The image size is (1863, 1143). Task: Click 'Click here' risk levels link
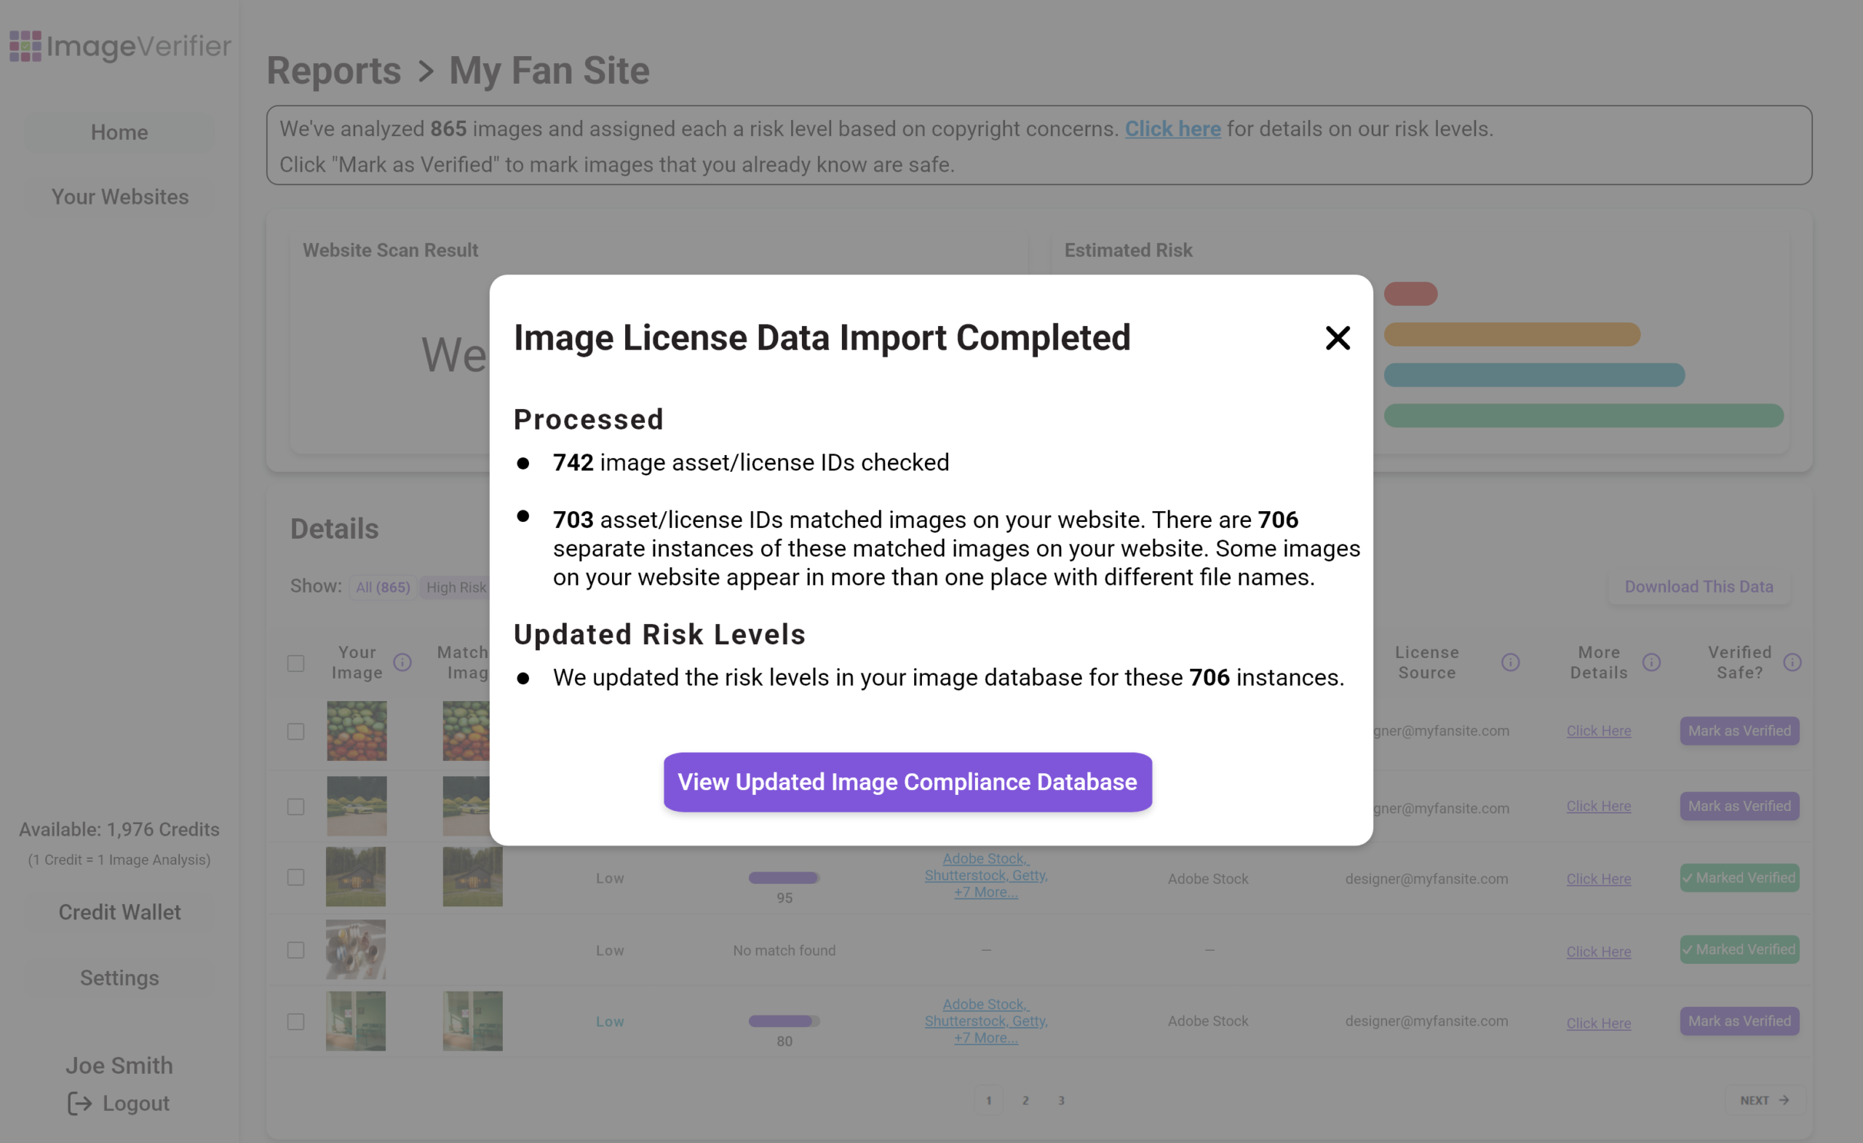(x=1172, y=130)
